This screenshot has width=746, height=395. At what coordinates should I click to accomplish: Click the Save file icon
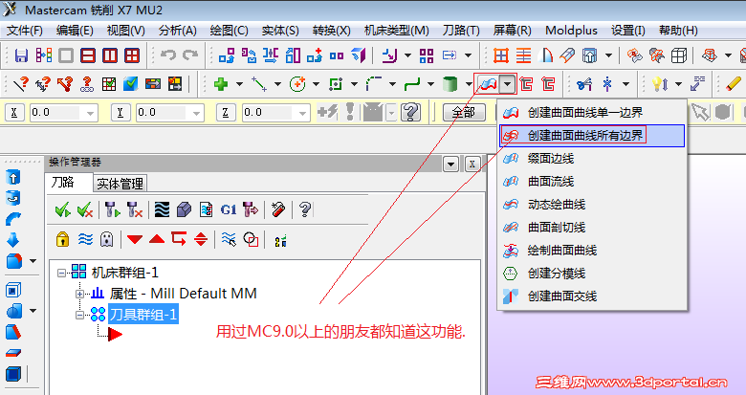click(21, 55)
